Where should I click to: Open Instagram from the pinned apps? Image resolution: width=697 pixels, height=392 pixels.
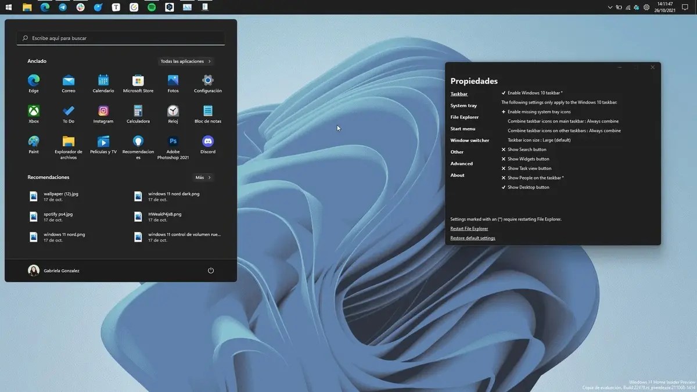103,111
